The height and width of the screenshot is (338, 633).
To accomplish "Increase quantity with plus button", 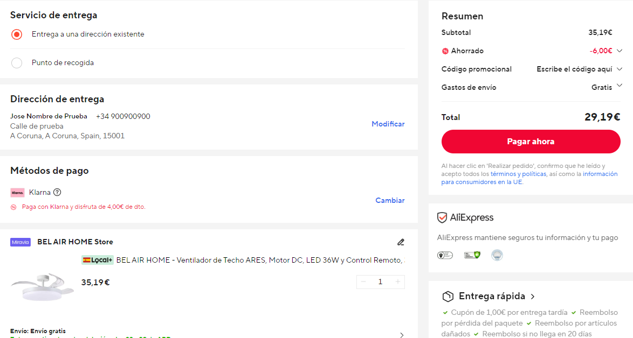I will click(x=397, y=281).
